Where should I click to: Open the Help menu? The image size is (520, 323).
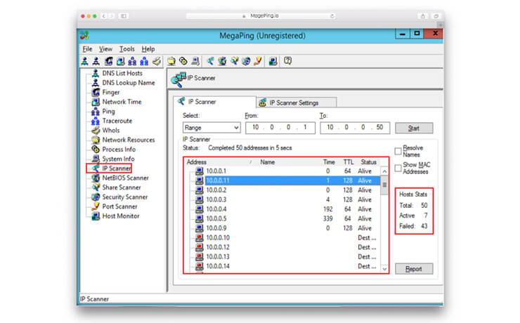(148, 49)
